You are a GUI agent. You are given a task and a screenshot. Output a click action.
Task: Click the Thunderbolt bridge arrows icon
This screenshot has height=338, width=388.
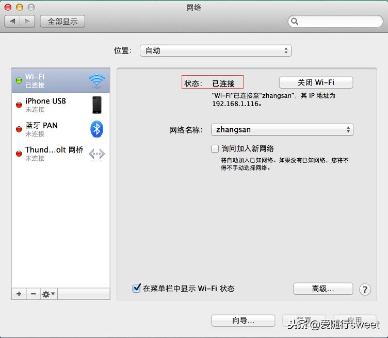coord(97,154)
